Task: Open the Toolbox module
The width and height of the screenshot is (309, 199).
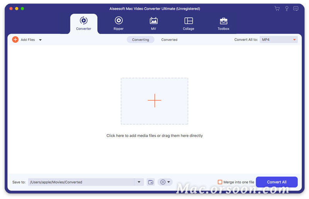Action: 223,21
